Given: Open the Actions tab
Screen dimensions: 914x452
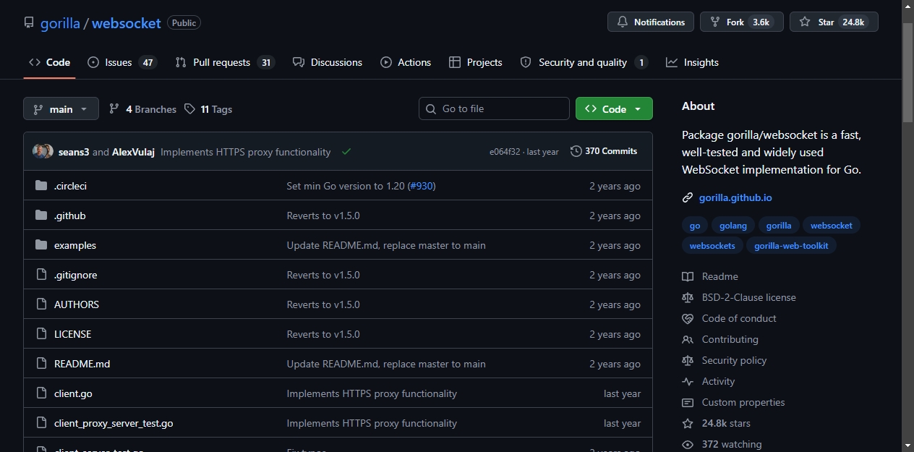Looking at the screenshot, I should click(x=406, y=62).
